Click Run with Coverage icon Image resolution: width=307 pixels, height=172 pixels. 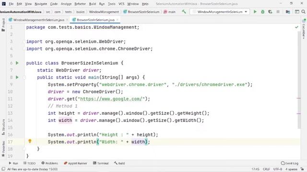pyautogui.click(x=270, y=11)
